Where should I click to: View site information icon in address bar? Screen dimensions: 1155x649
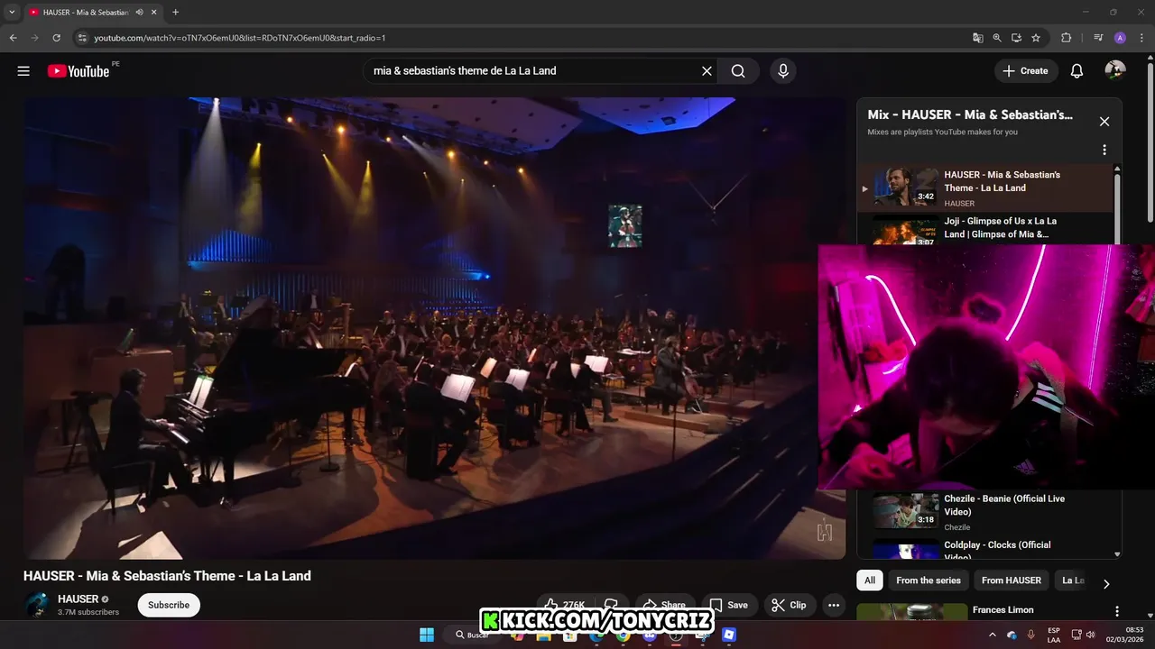(x=82, y=38)
